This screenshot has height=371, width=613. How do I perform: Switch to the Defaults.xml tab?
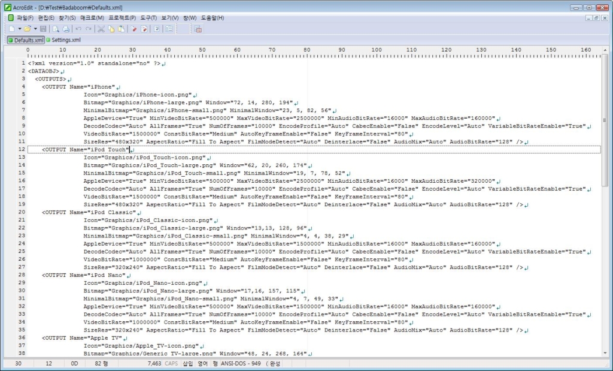[x=26, y=40]
